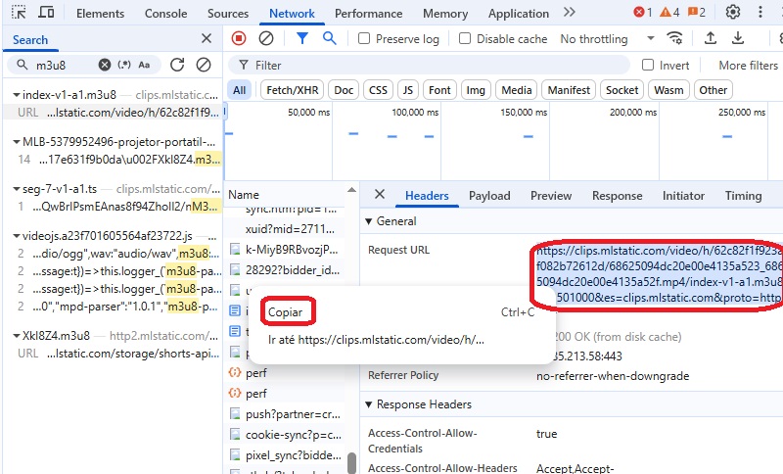Viewport: 783px width, 474px height.
Task: Select the cookie-sync?p=c... request row
Action: 287,435
